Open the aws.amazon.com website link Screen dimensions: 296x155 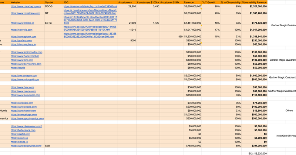click(x=24, y=76)
